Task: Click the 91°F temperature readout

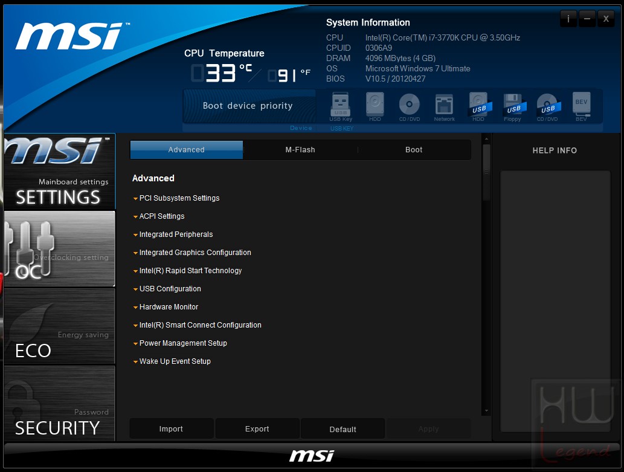Action: (x=289, y=75)
